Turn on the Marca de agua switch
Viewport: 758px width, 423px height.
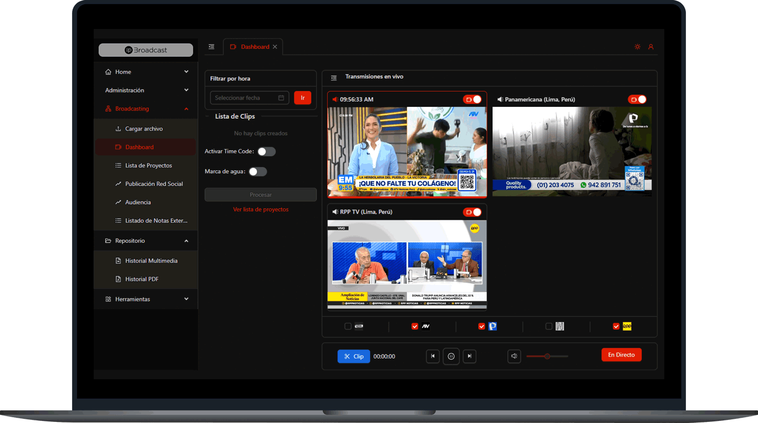pyautogui.click(x=258, y=172)
